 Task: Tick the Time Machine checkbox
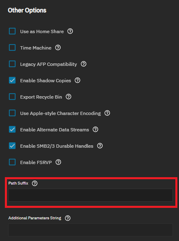pos(12,47)
